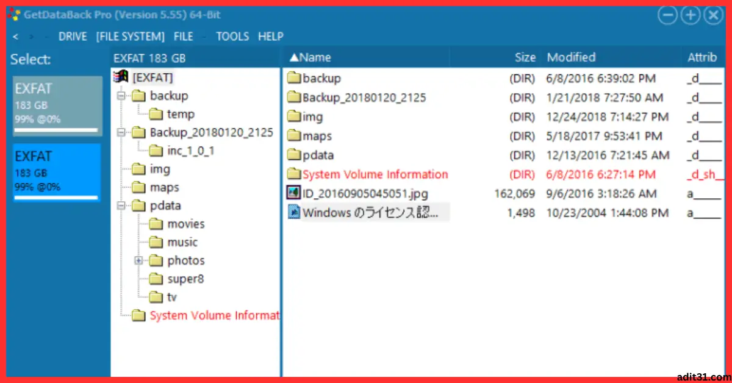Select System Volume Information name in file list
This screenshot has width=732, height=383.
375,174
